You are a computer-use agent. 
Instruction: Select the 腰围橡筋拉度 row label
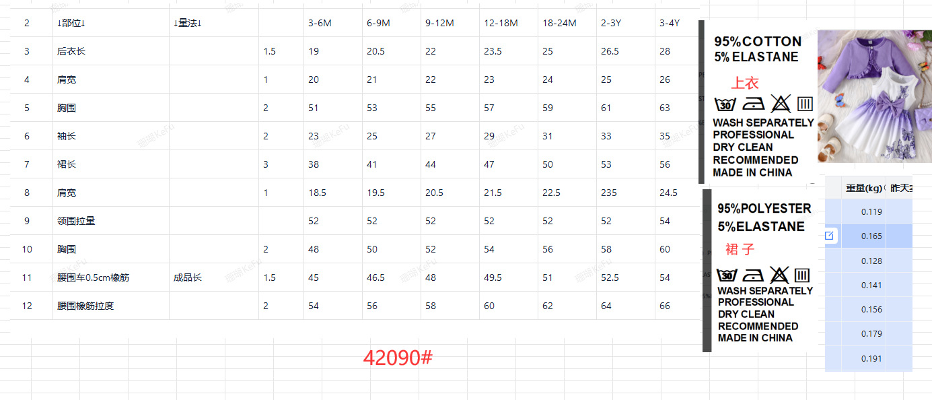(85, 306)
